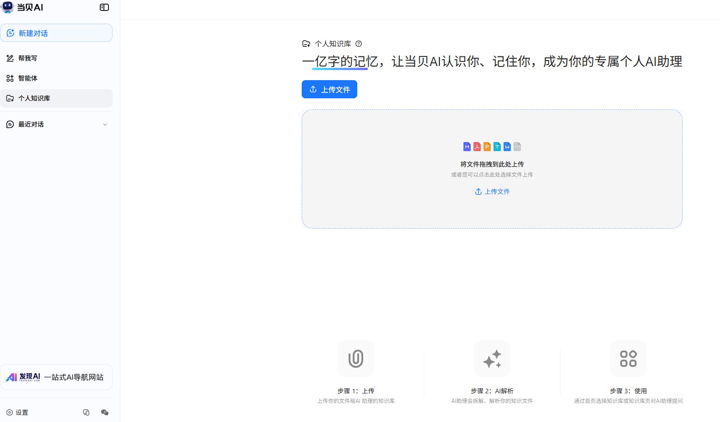
Task: Click the AI助理会拆解、解析你的知识文件 description
Action: coord(492,401)
